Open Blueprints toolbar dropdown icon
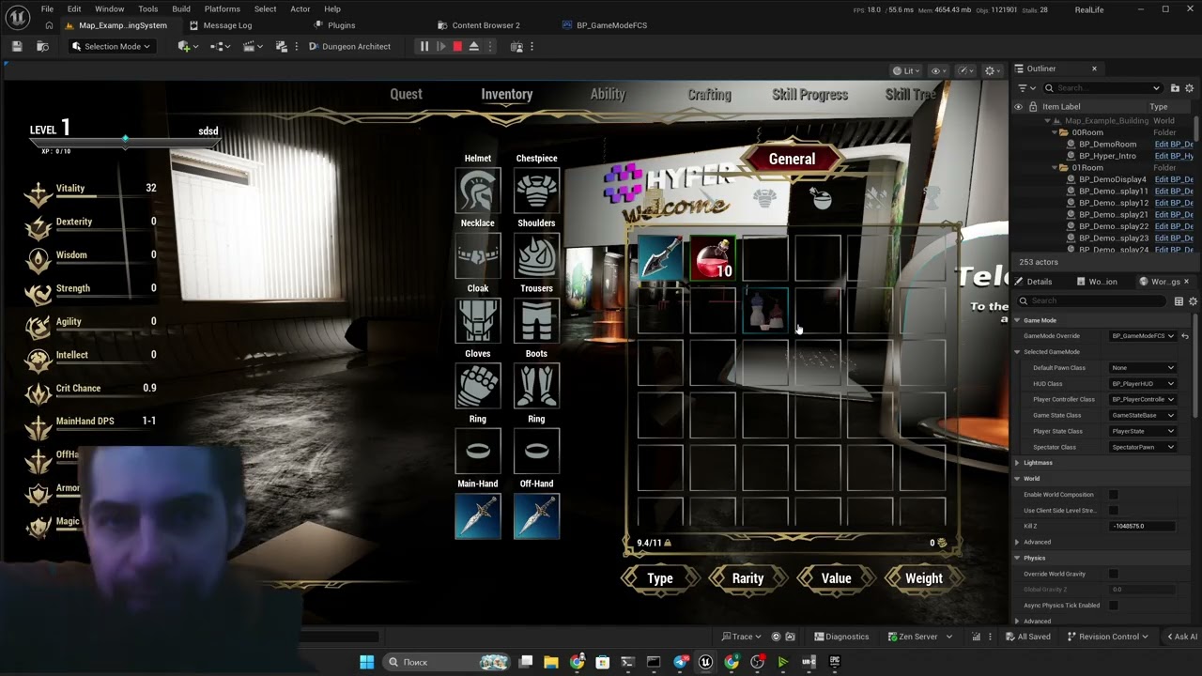1202x676 pixels. point(221,46)
